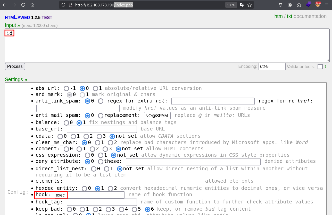The height and width of the screenshot is (215, 332).
Task: Select deny_attribute these option
Action: click(101, 162)
